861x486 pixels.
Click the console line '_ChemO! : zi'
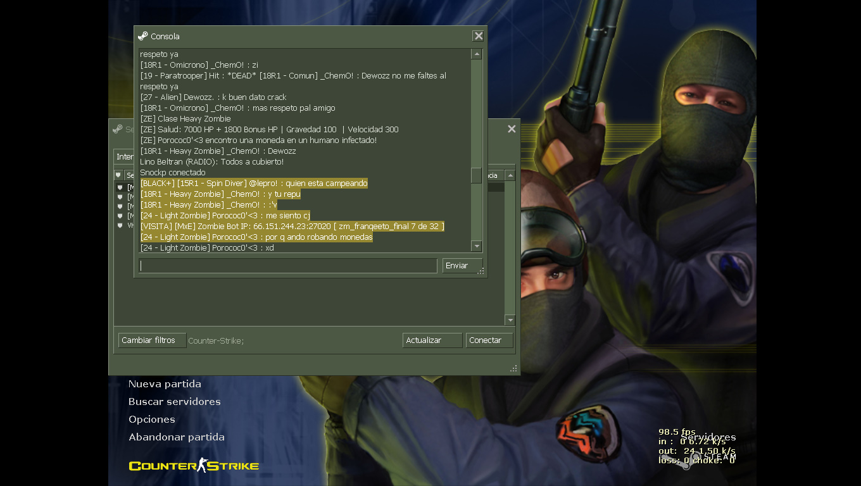tap(199, 65)
